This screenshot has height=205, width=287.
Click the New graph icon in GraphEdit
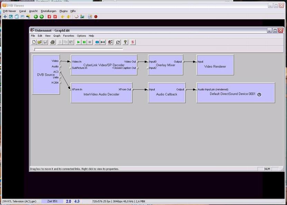click(34, 42)
